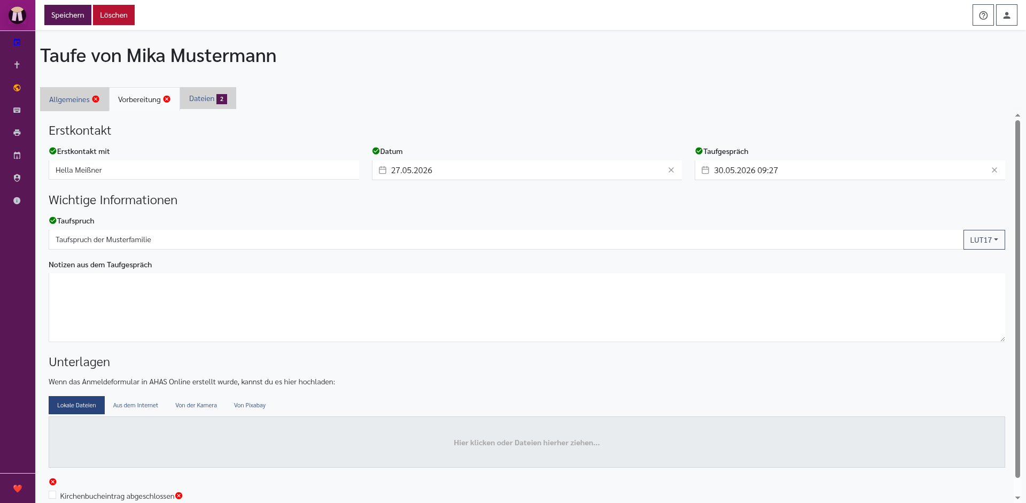Choose Aus dem Internet upload source
The width and height of the screenshot is (1026, 503).
pos(136,405)
